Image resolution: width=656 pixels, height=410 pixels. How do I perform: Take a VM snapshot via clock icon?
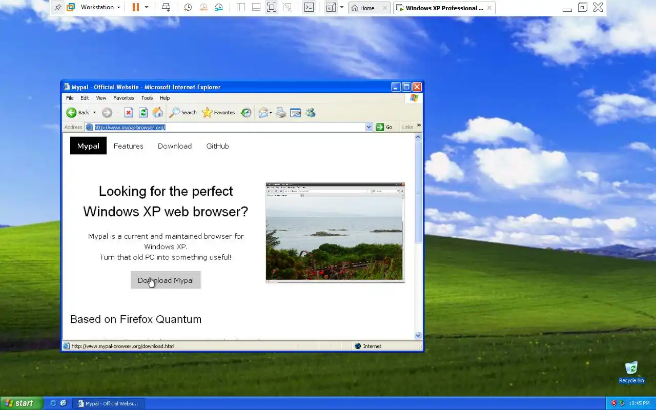coord(188,7)
